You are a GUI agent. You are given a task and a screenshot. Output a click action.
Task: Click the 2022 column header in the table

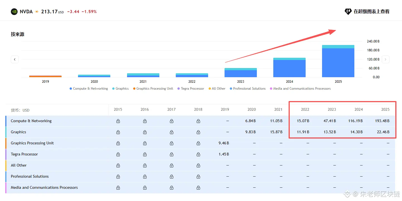305,109
